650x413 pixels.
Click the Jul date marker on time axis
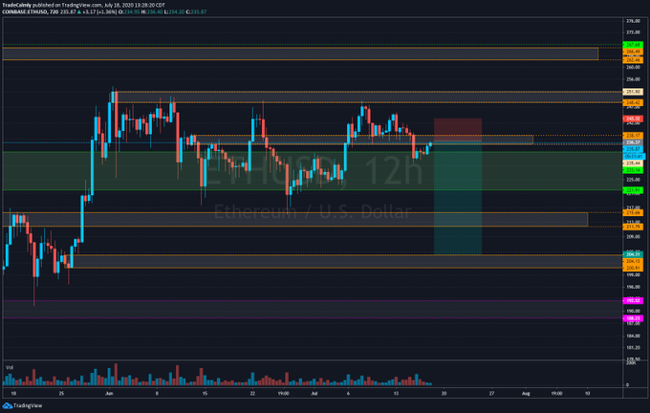click(x=314, y=394)
